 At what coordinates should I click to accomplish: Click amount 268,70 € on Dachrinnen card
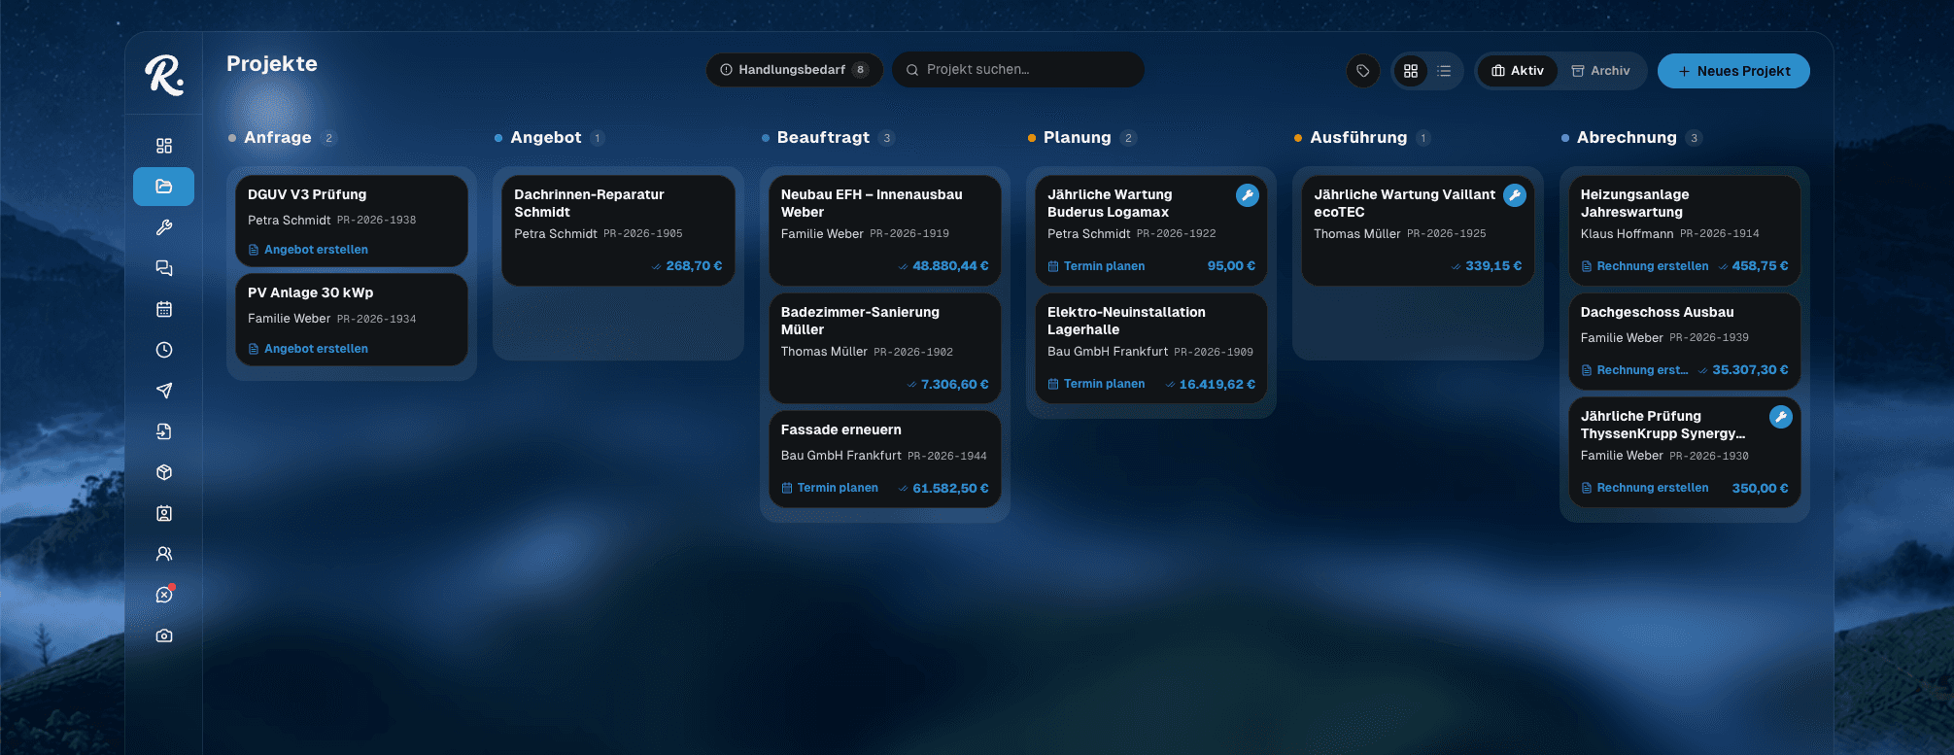pos(694,266)
